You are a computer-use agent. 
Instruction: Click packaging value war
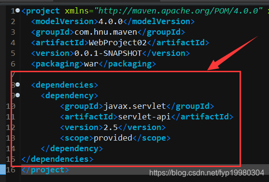[91, 64]
